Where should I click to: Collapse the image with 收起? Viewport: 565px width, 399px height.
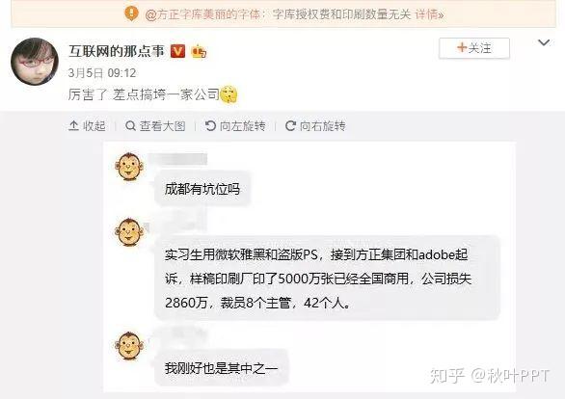point(87,126)
